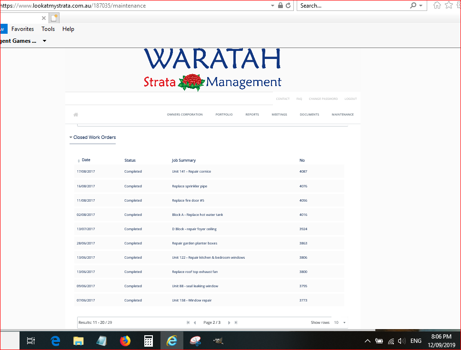The image size is (461, 350).
Task: Expand the favorites bar folder dropdown arrow
Action: [x=44, y=41]
